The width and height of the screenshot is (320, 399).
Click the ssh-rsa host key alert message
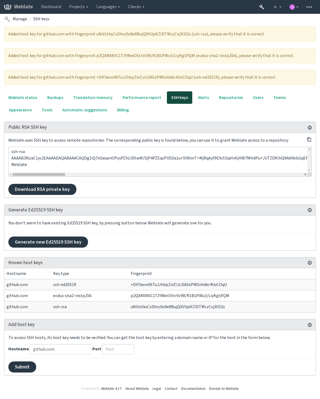click(160, 34)
